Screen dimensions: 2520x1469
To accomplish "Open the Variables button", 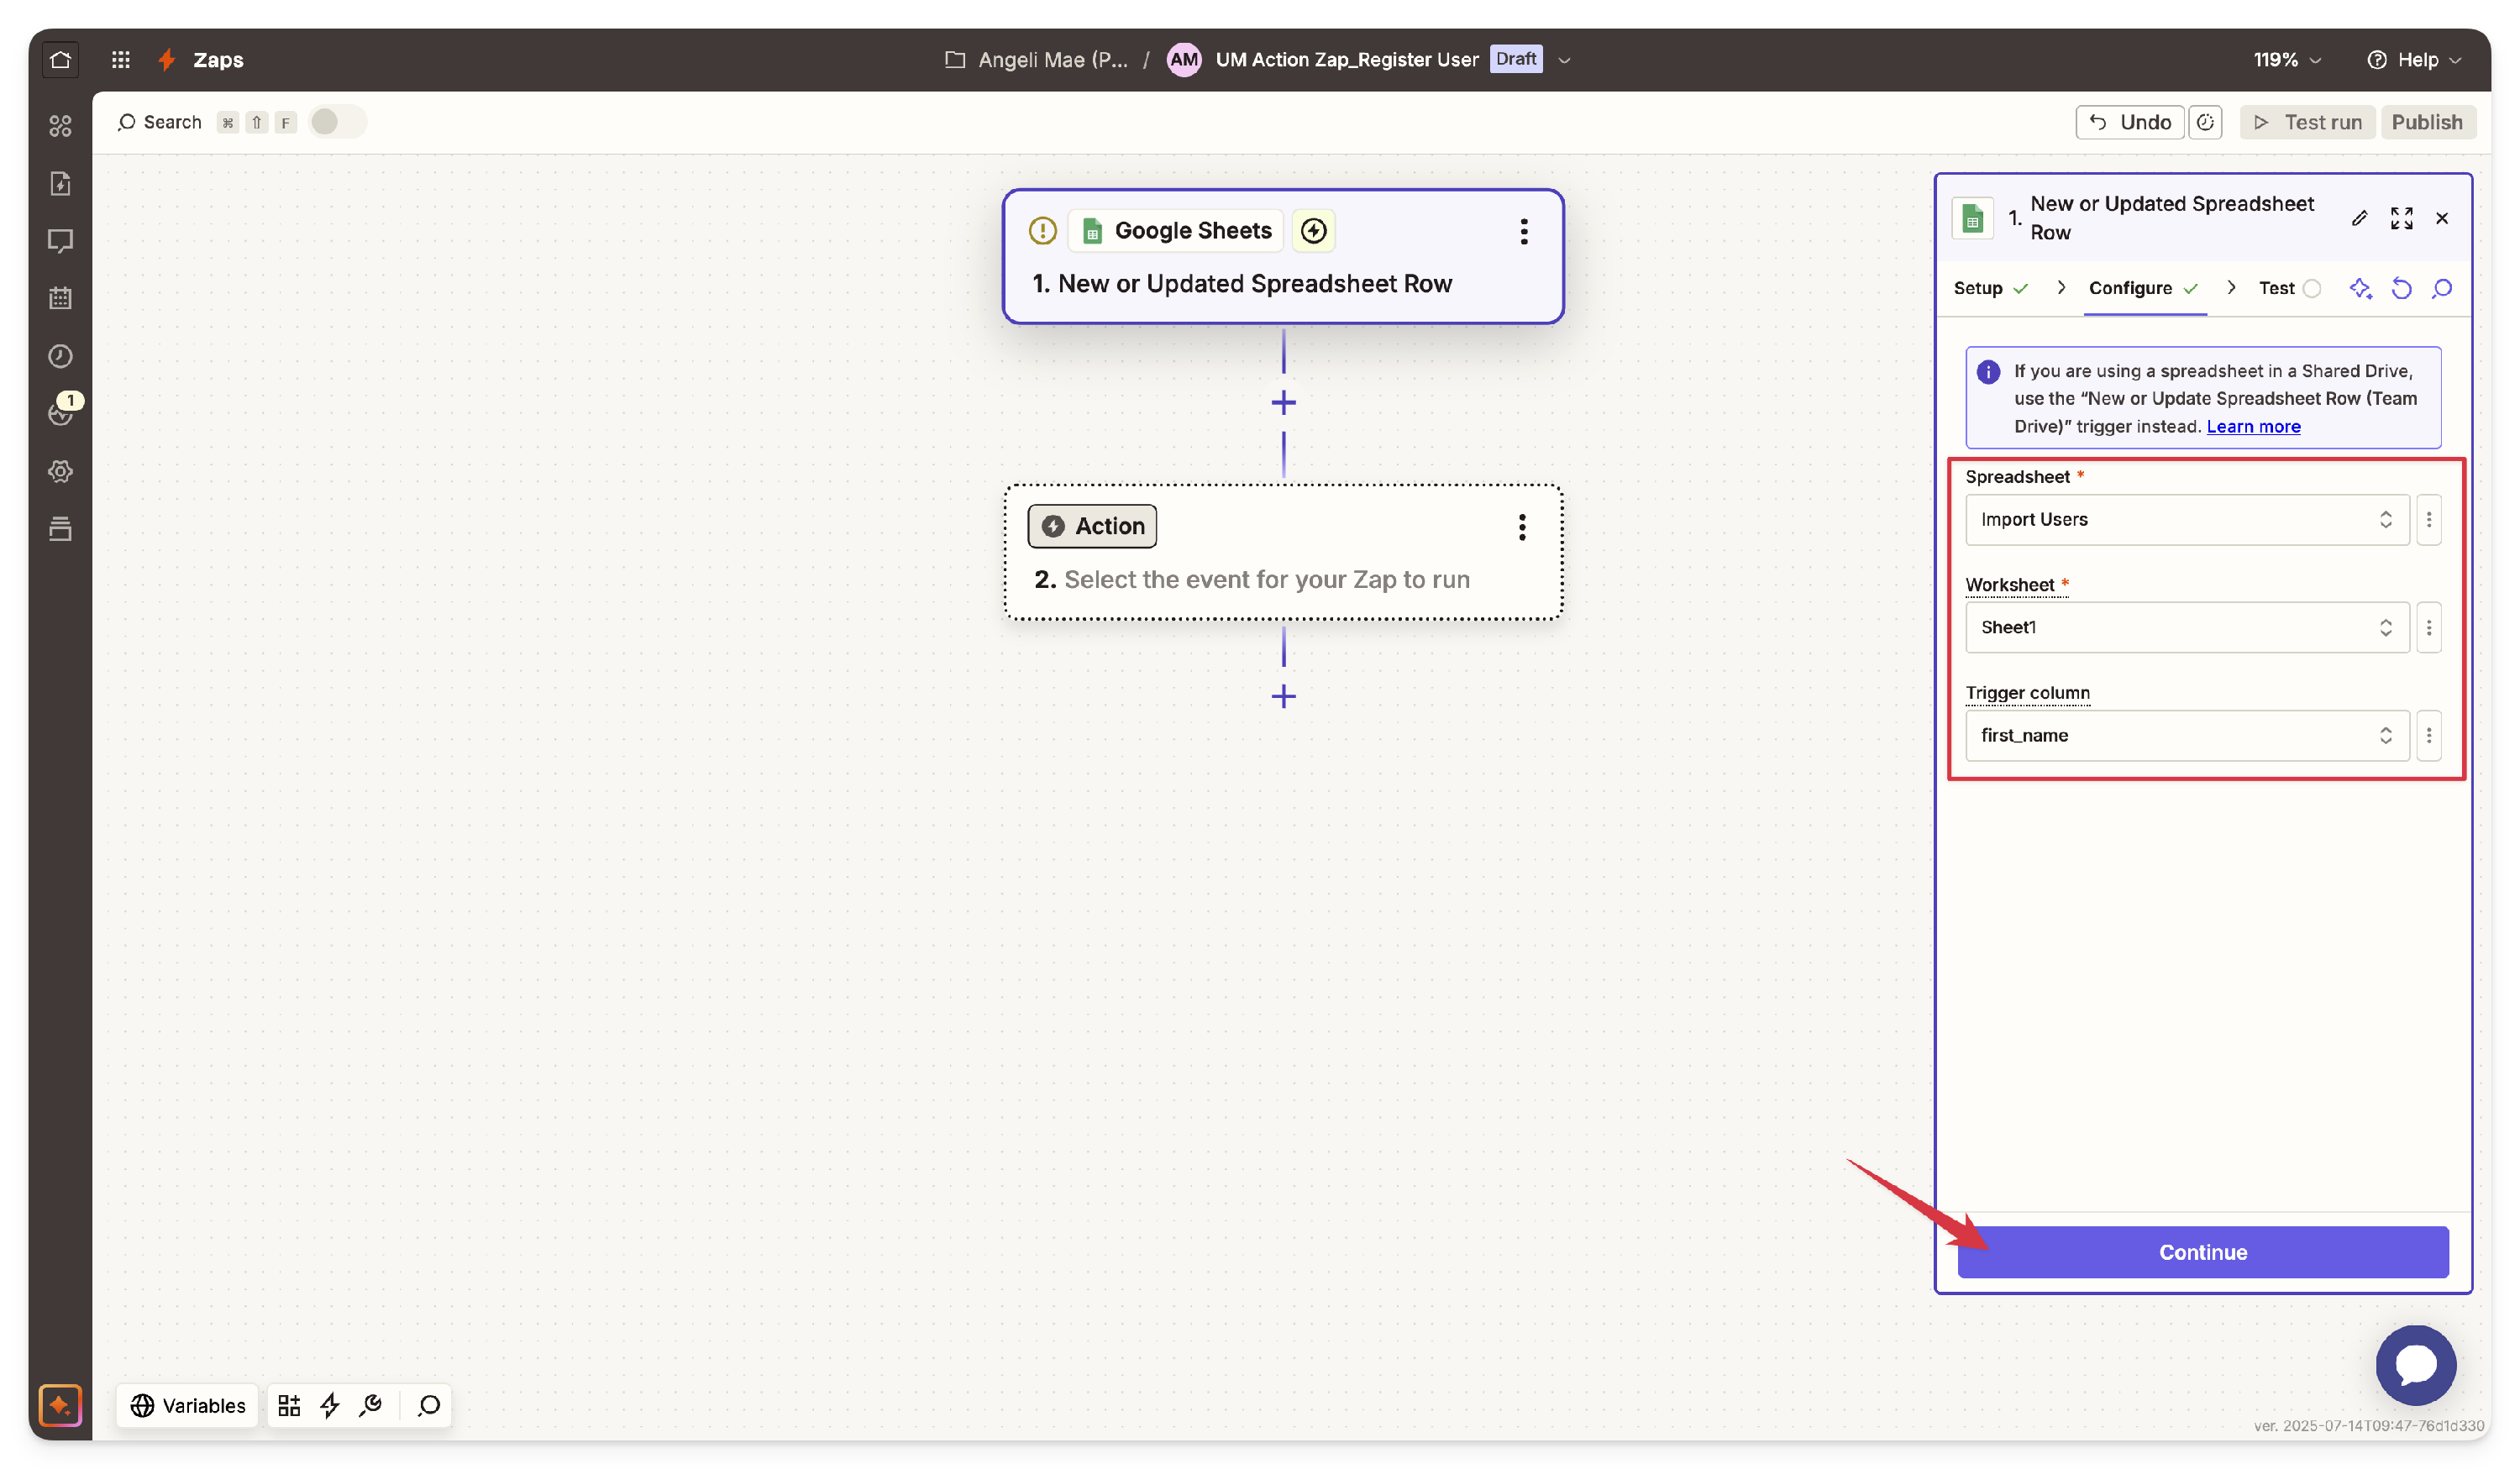I will (x=187, y=1405).
